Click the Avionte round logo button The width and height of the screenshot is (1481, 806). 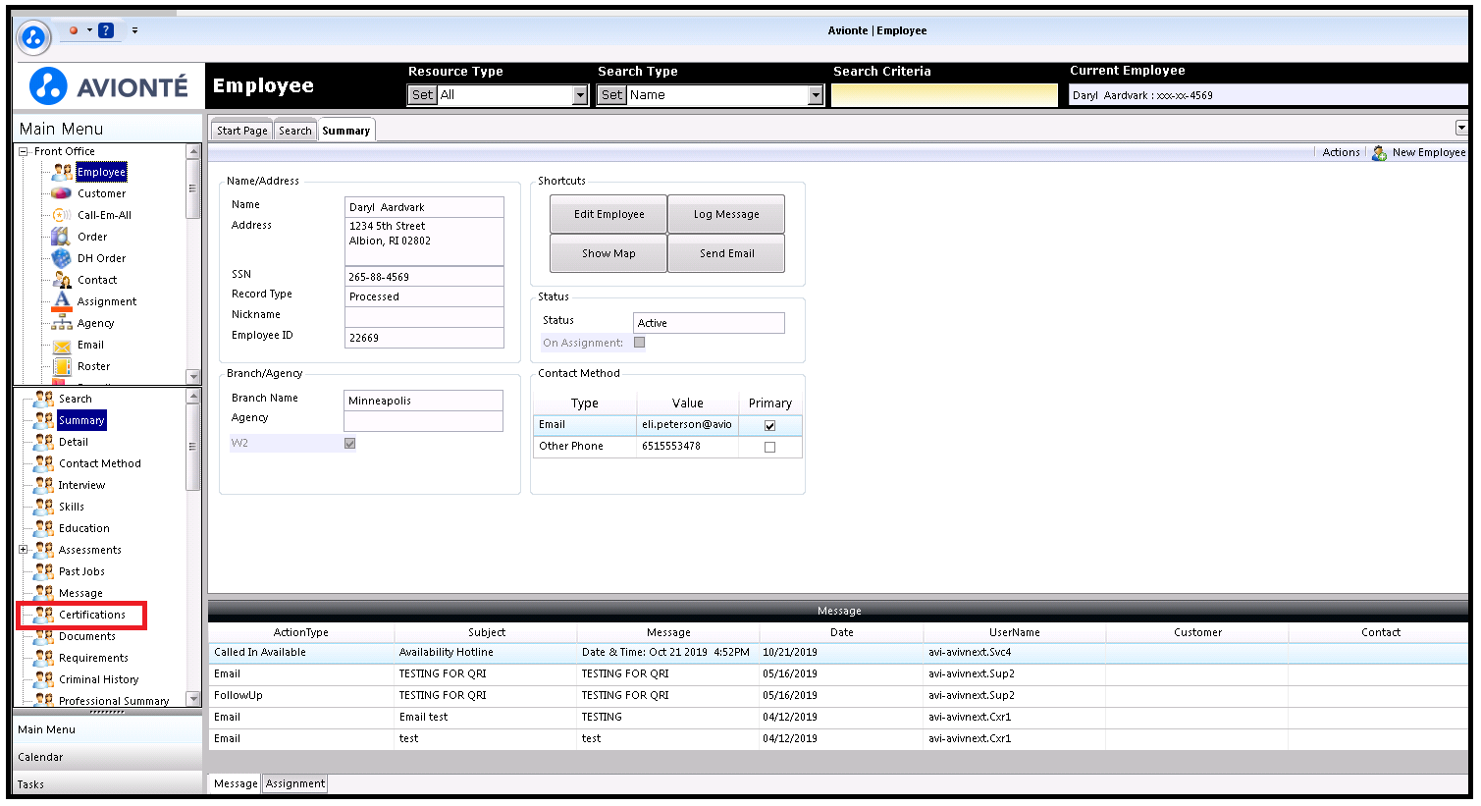point(33,38)
